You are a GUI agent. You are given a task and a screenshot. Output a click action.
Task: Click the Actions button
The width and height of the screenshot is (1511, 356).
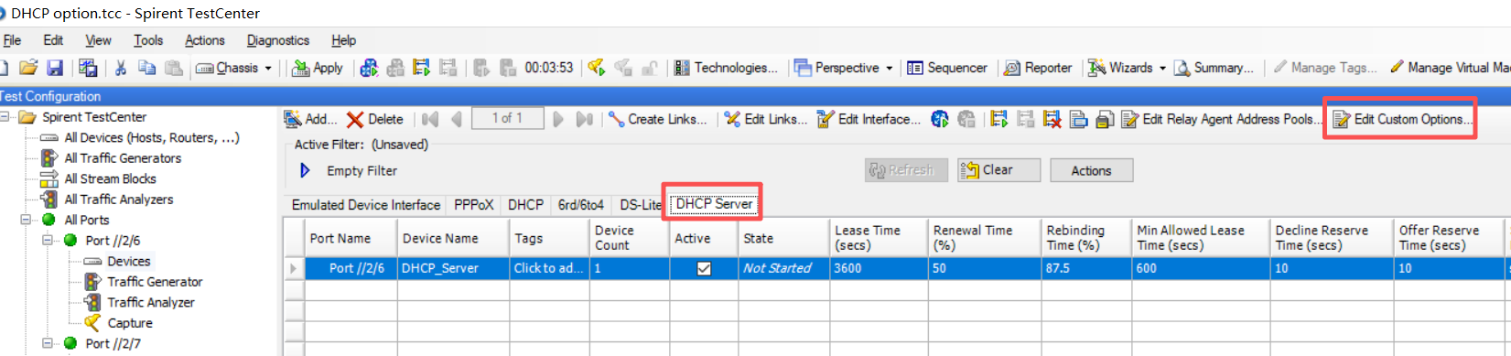1091,170
